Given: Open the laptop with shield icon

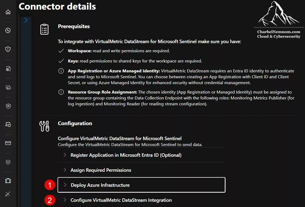Looking at the screenshot, I should (x=8, y=125).
